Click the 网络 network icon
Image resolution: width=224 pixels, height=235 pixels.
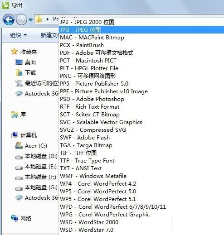(15, 218)
